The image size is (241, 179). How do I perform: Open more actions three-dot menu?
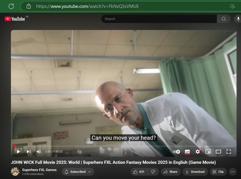[233, 172]
